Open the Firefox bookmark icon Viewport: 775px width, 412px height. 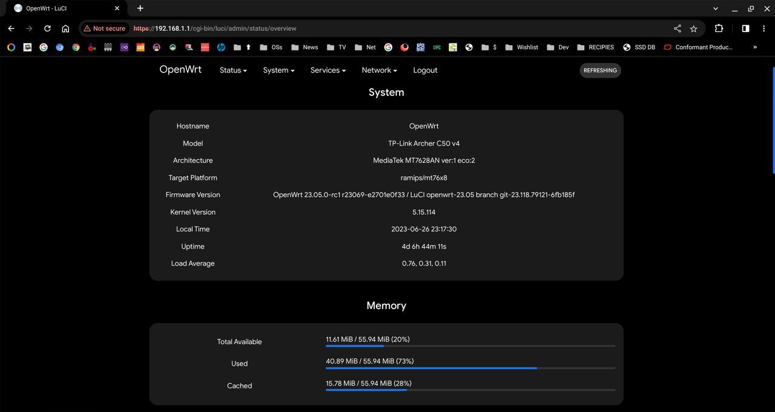[404, 47]
